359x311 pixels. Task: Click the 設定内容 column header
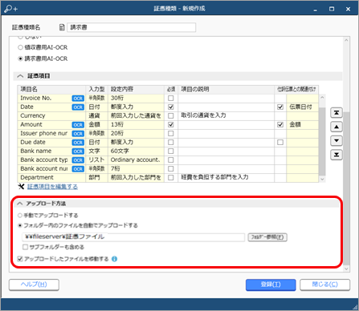pyautogui.click(x=136, y=90)
